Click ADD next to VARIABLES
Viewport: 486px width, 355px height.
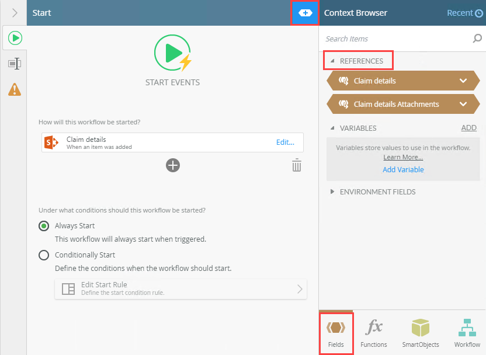468,128
